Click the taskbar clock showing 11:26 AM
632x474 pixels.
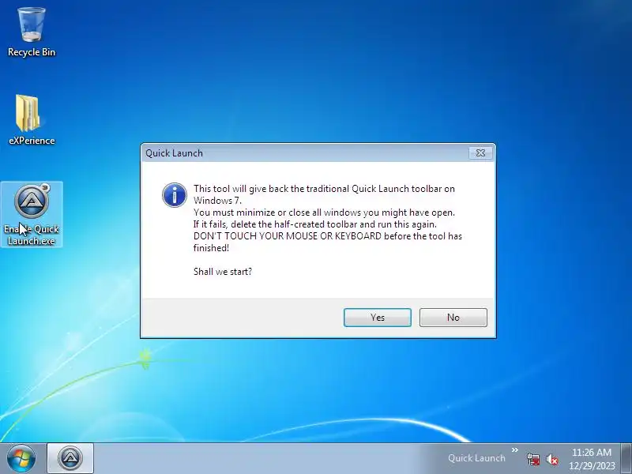[592, 459]
